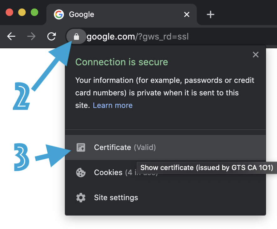Click the forward navigation arrow
The width and height of the screenshot is (277, 229).
pyautogui.click(x=31, y=36)
